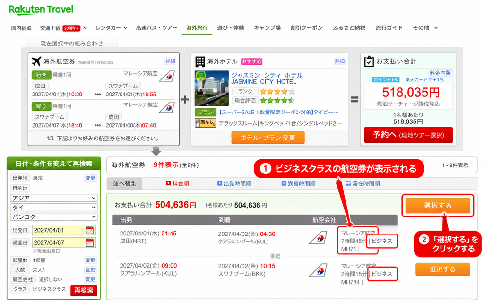484x303 pixels.
Task: Open the バンコク city dropdown
Action: pos(54,216)
